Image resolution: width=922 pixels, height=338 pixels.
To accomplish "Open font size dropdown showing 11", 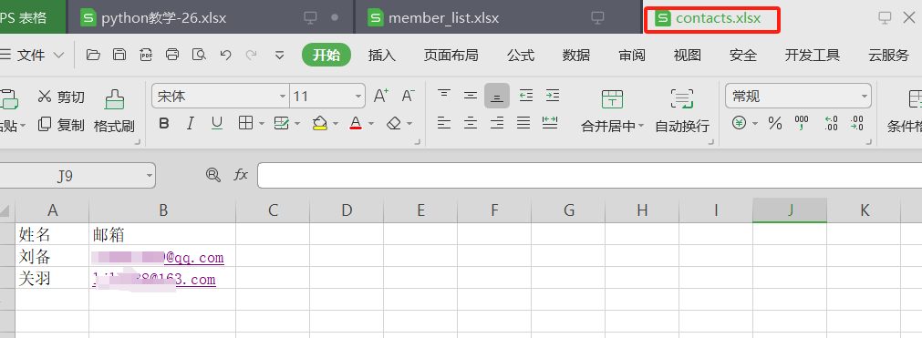I will [x=359, y=97].
